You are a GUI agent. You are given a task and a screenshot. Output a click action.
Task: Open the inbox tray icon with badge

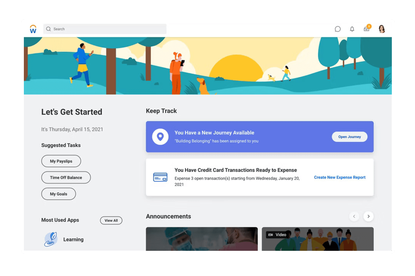coord(367,29)
